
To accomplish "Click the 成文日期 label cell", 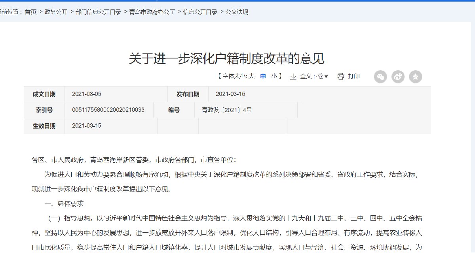I will (44, 94).
